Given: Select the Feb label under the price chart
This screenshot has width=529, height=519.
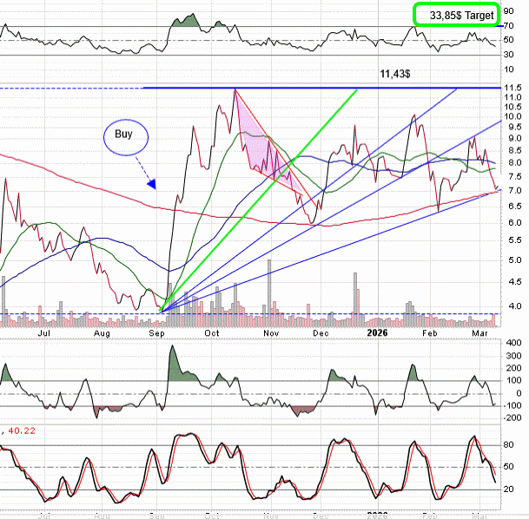Looking at the screenshot, I should tap(427, 332).
